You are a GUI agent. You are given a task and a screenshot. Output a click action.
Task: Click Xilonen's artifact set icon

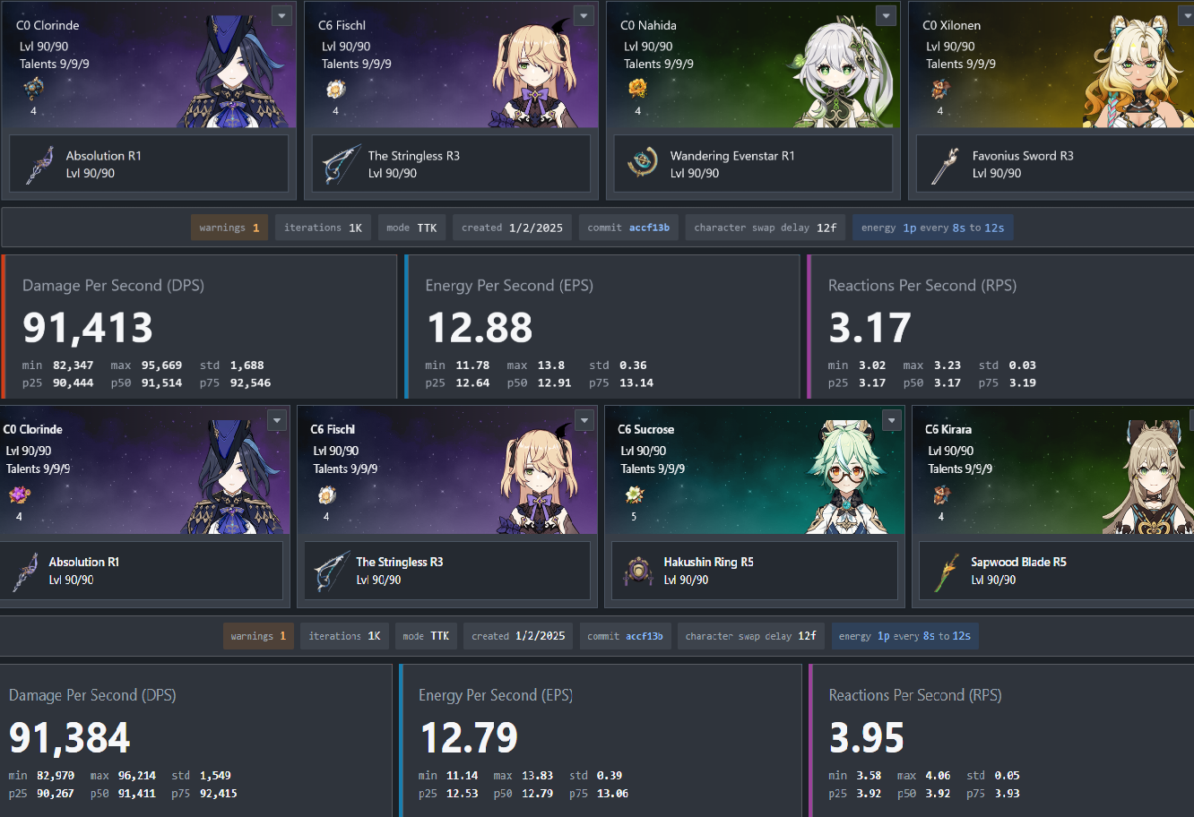coord(939,89)
